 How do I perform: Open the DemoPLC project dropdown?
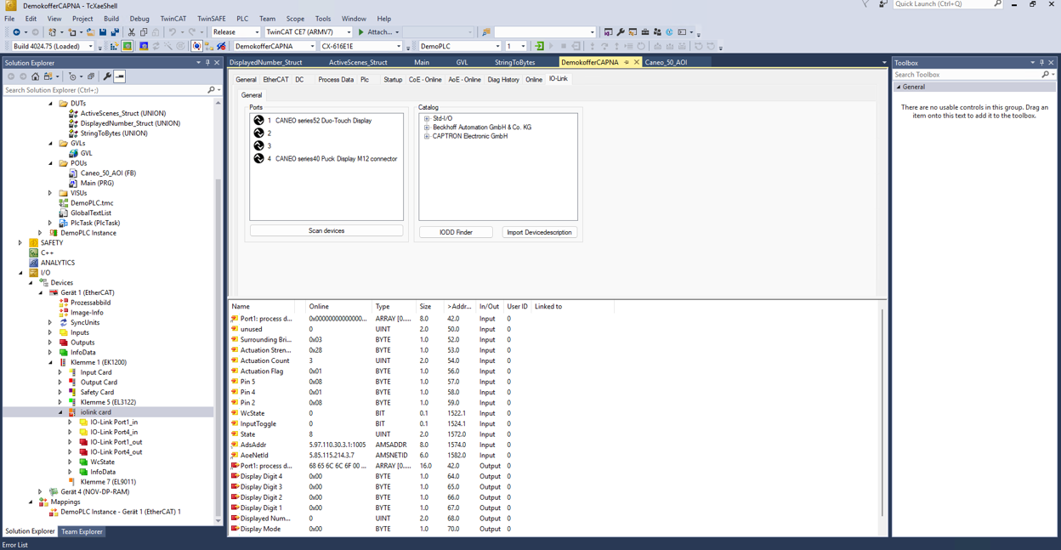point(497,46)
